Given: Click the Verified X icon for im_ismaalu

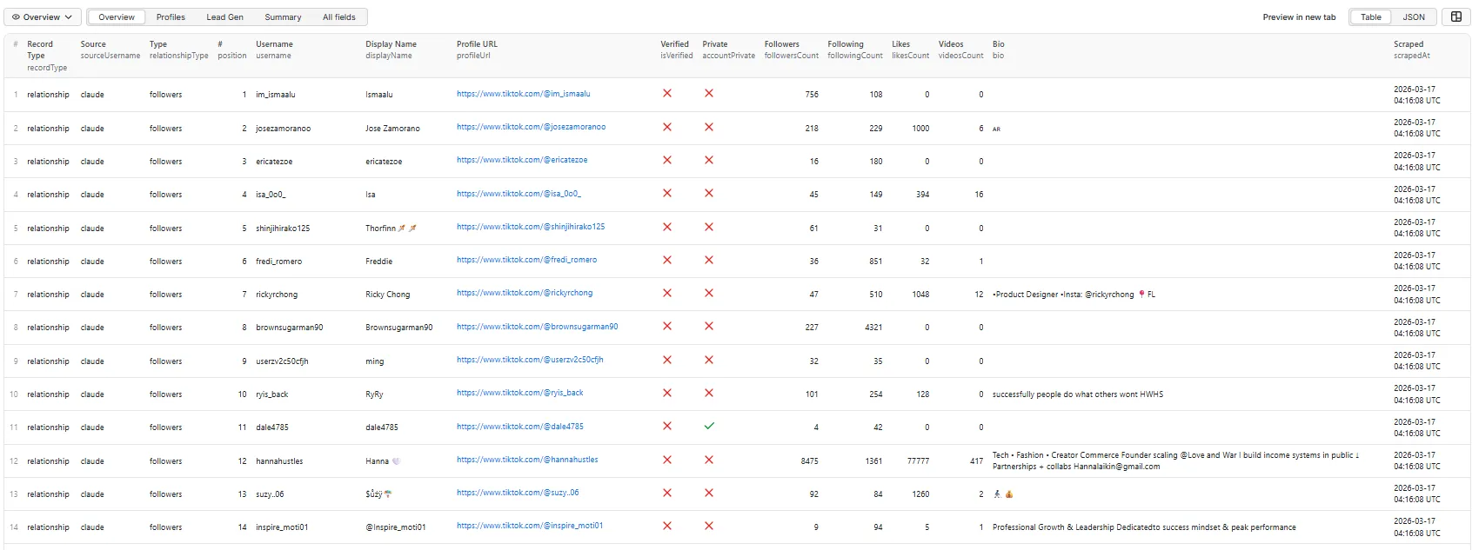Looking at the screenshot, I should 667,93.
